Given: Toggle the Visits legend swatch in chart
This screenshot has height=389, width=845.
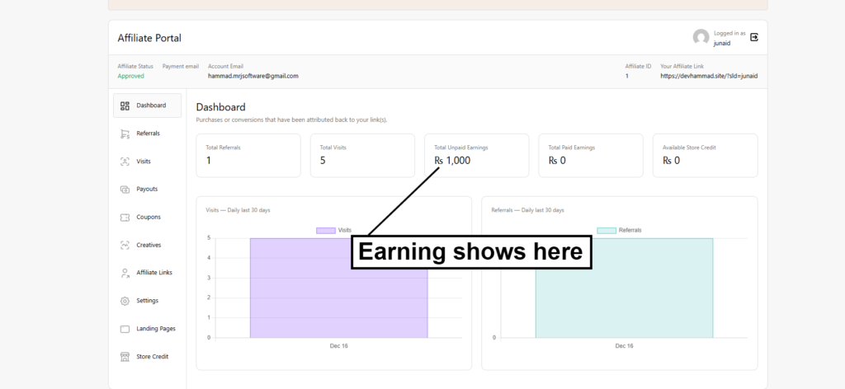Looking at the screenshot, I should (x=326, y=230).
